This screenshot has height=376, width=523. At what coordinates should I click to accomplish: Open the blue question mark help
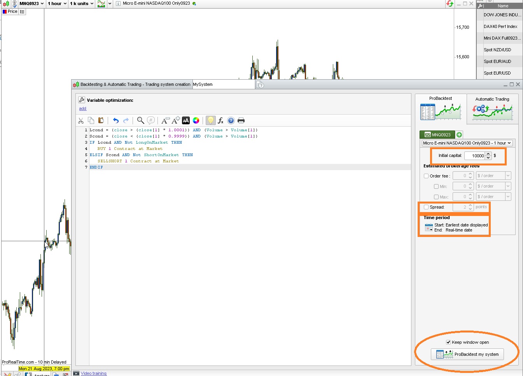231,120
